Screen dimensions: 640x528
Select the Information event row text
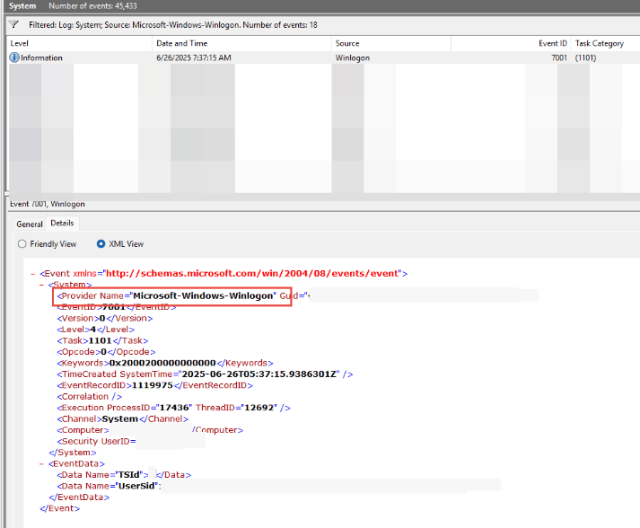pos(41,58)
